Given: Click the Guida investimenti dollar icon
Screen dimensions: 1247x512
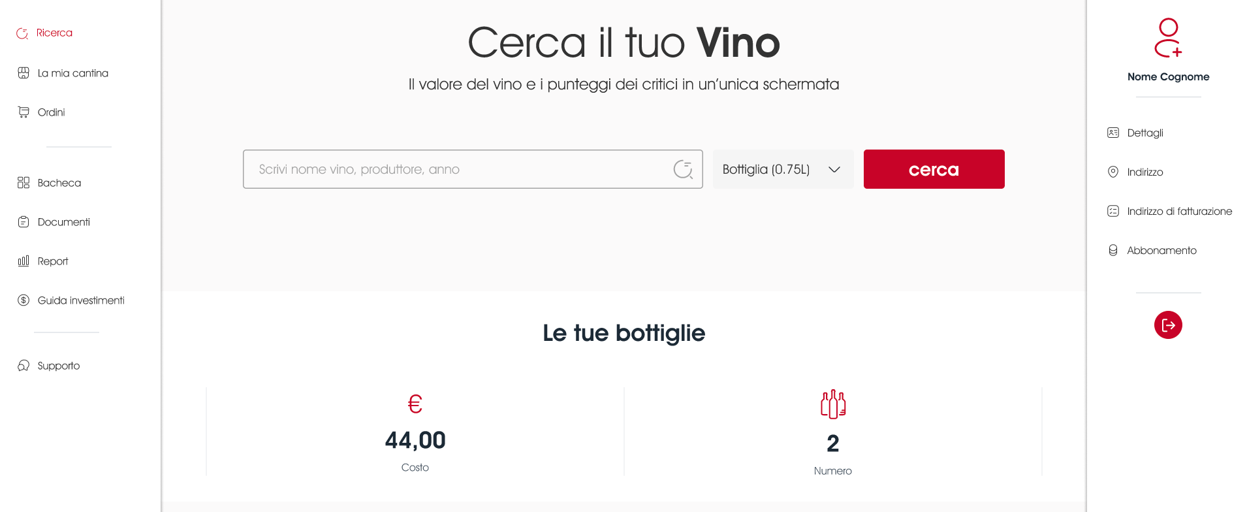Looking at the screenshot, I should coord(24,300).
